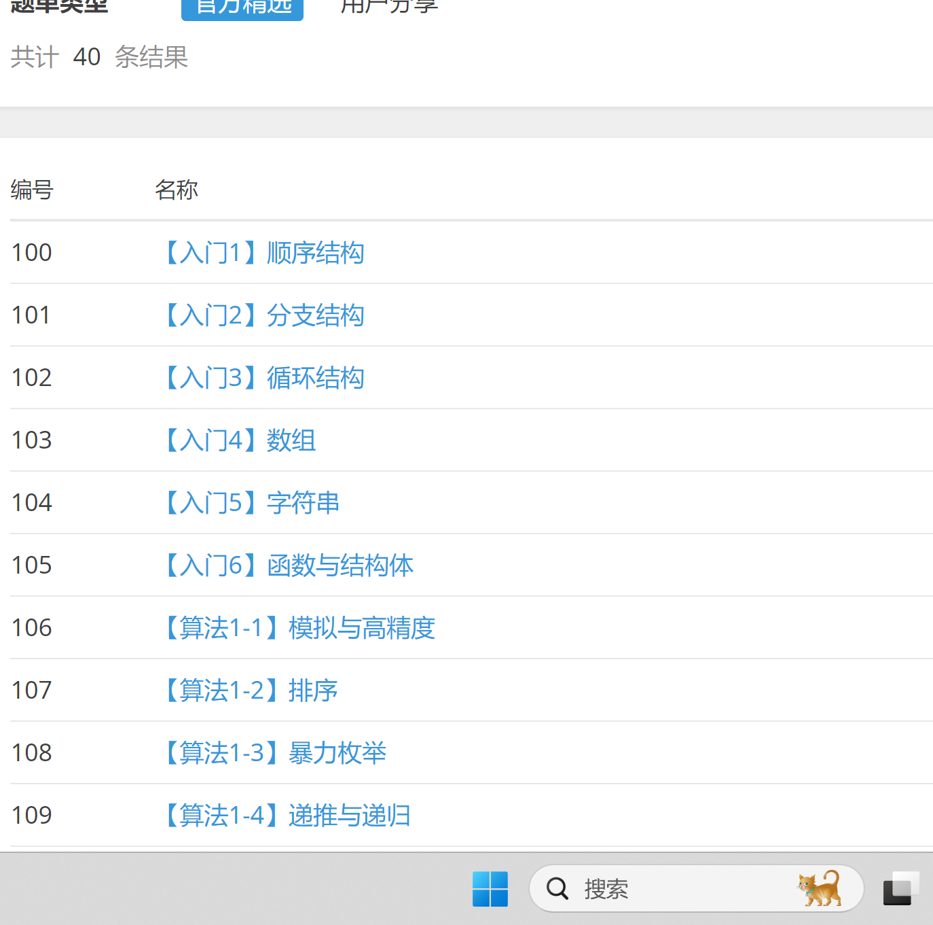This screenshot has height=925, width=933.
Task: Open 【算法1-4】递推与递归
Action: (x=286, y=816)
